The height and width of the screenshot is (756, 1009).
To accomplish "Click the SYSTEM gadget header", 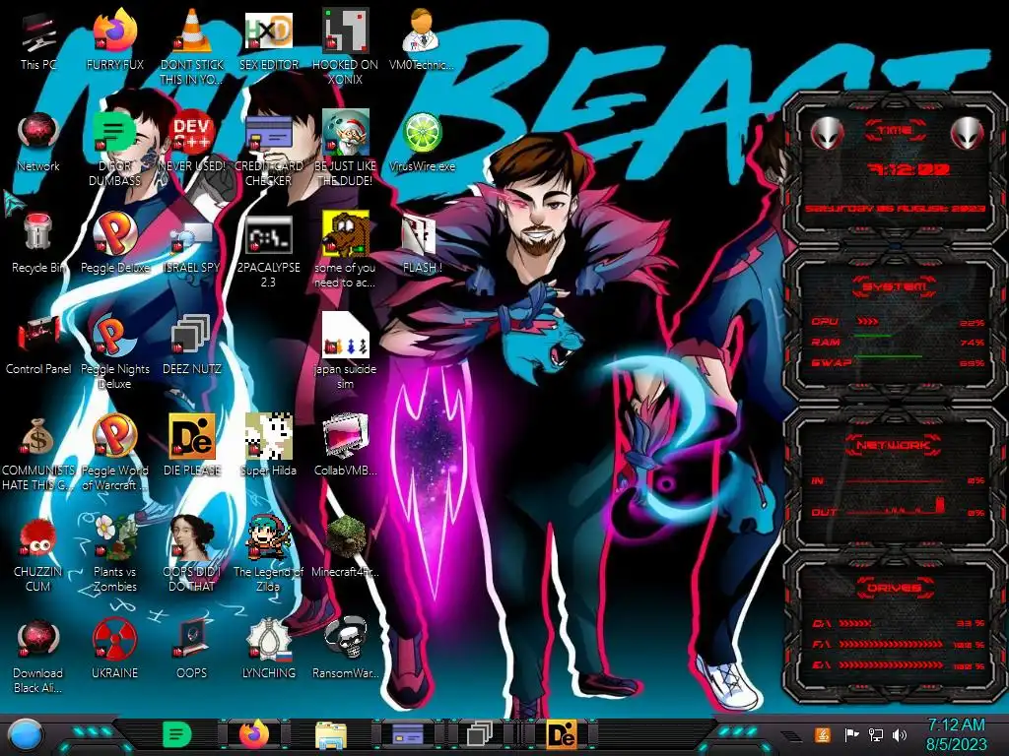I will coord(894,286).
